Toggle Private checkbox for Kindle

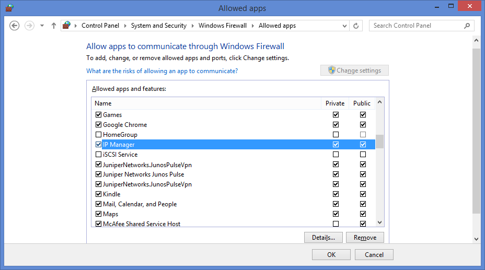click(336, 194)
